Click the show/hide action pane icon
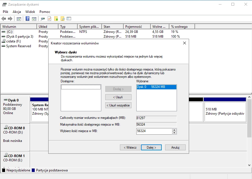 [x=34, y=19]
